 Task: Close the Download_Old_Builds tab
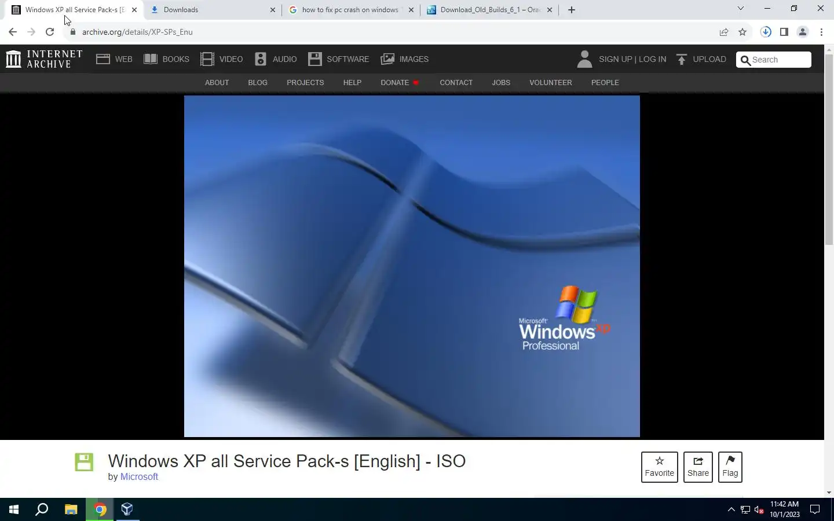550,10
